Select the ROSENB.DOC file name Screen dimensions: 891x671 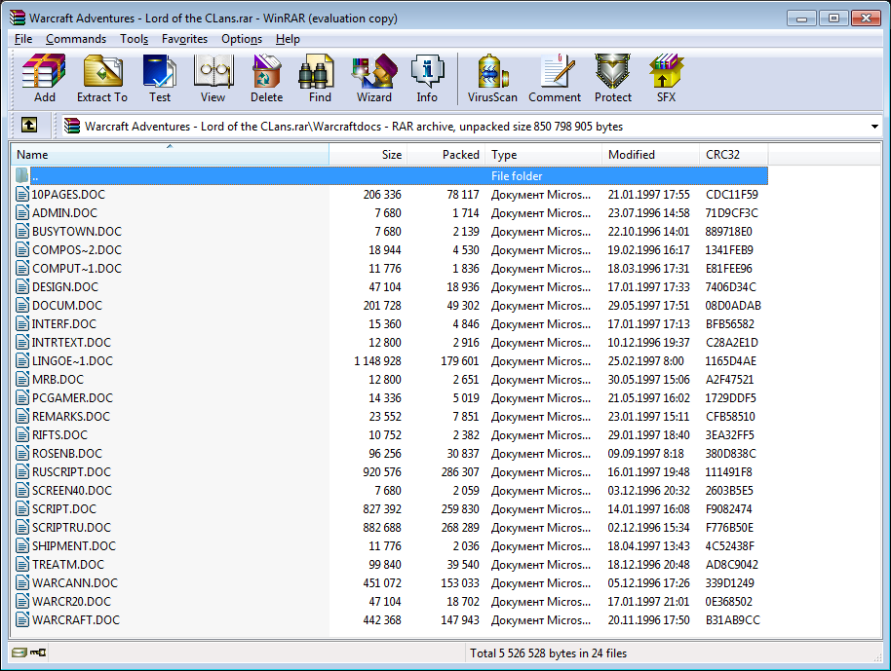pyautogui.click(x=67, y=454)
